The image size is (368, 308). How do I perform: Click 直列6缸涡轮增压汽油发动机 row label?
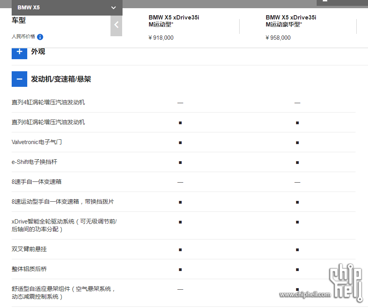click(48, 122)
